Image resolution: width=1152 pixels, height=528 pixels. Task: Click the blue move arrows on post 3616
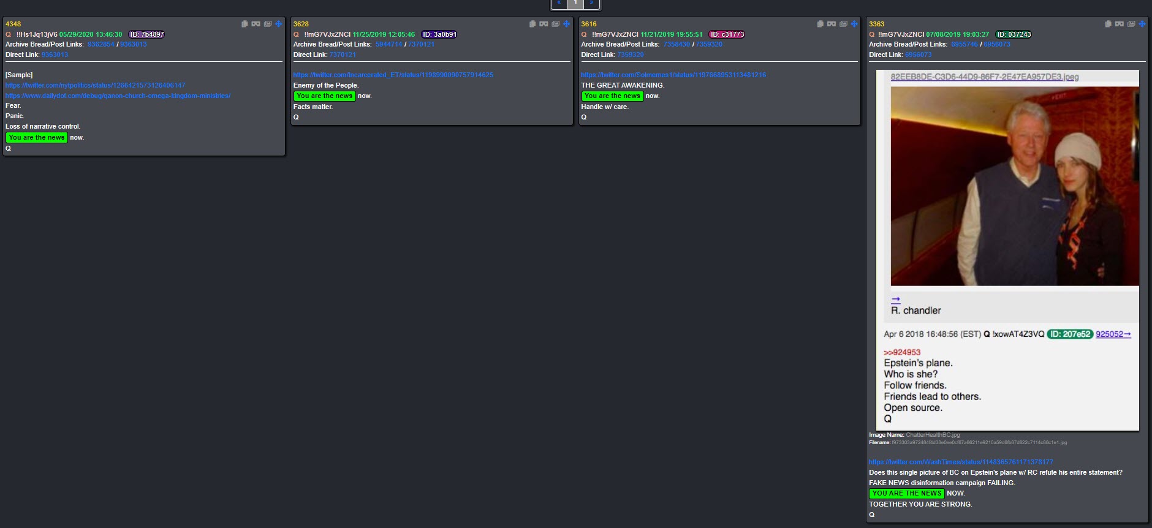[855, 24]
